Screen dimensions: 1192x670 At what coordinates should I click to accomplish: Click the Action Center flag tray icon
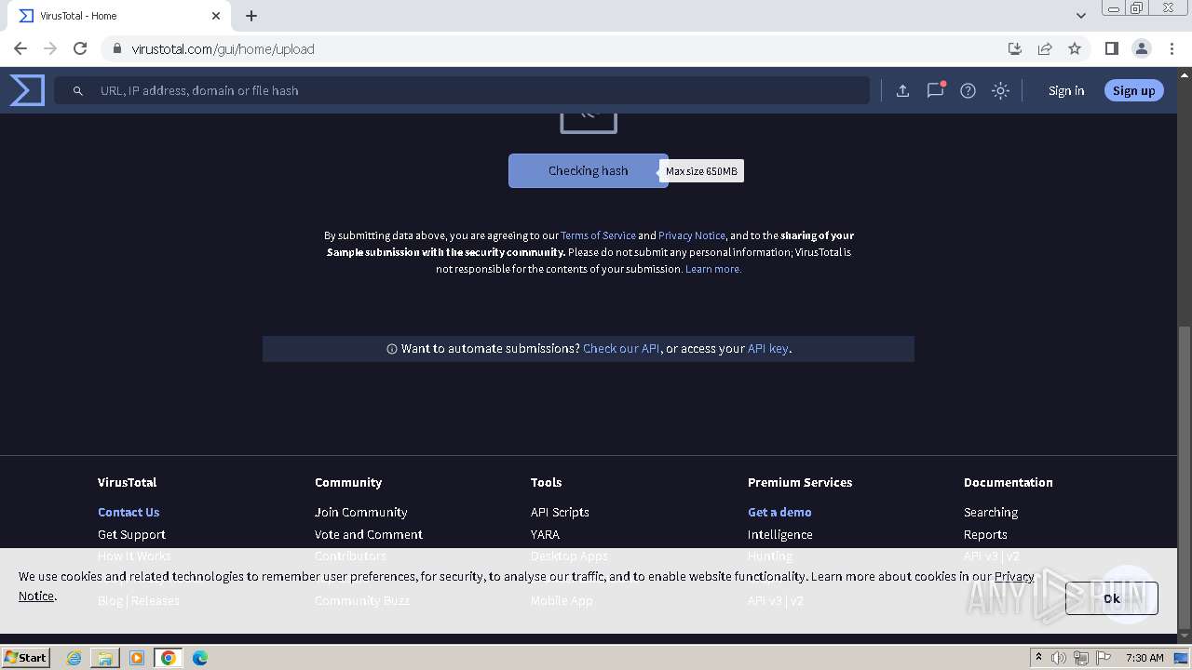click(x=1103, y=658)
